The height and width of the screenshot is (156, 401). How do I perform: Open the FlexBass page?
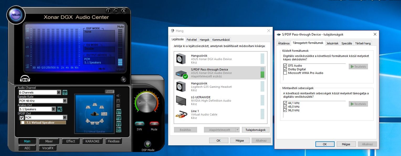click(114, 141)
